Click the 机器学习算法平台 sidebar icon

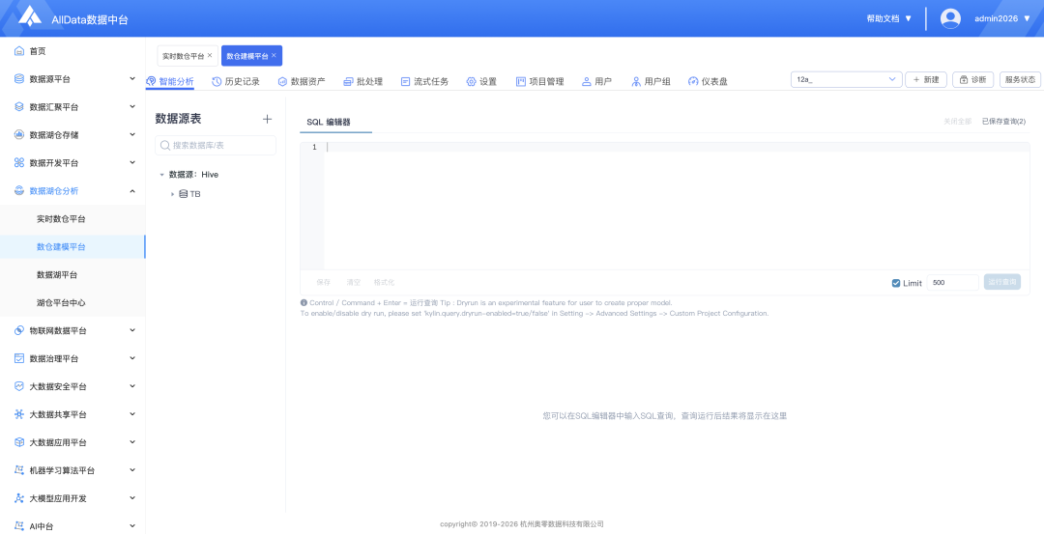[x=19, y=470]
